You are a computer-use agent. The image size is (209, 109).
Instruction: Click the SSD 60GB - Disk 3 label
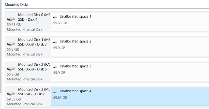coord(32,44)
